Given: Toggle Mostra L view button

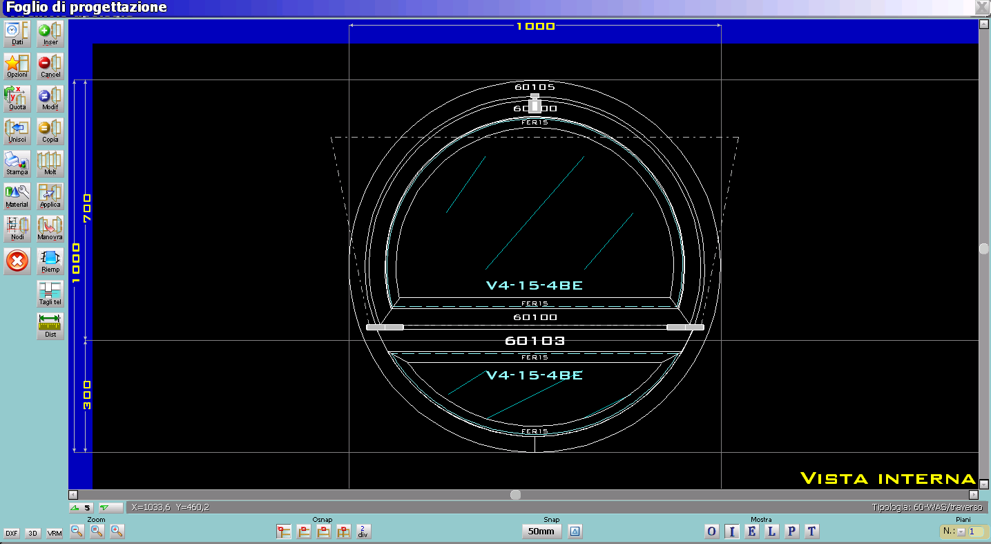Looking at the screenshot, I should click(771, 532).
